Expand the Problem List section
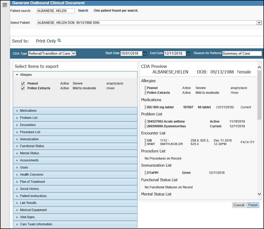Image resolution: width=264 pixels, height=229 pixels. [75, 118]
